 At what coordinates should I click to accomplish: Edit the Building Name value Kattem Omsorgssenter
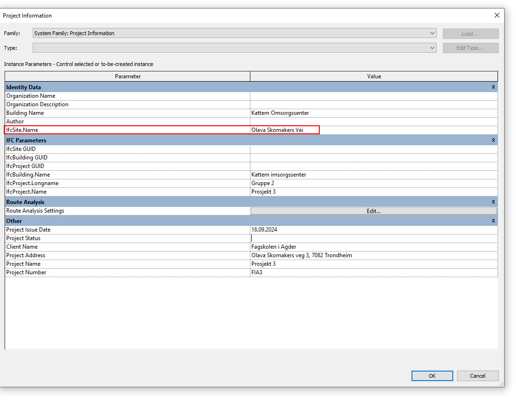(x=374, y=113)
